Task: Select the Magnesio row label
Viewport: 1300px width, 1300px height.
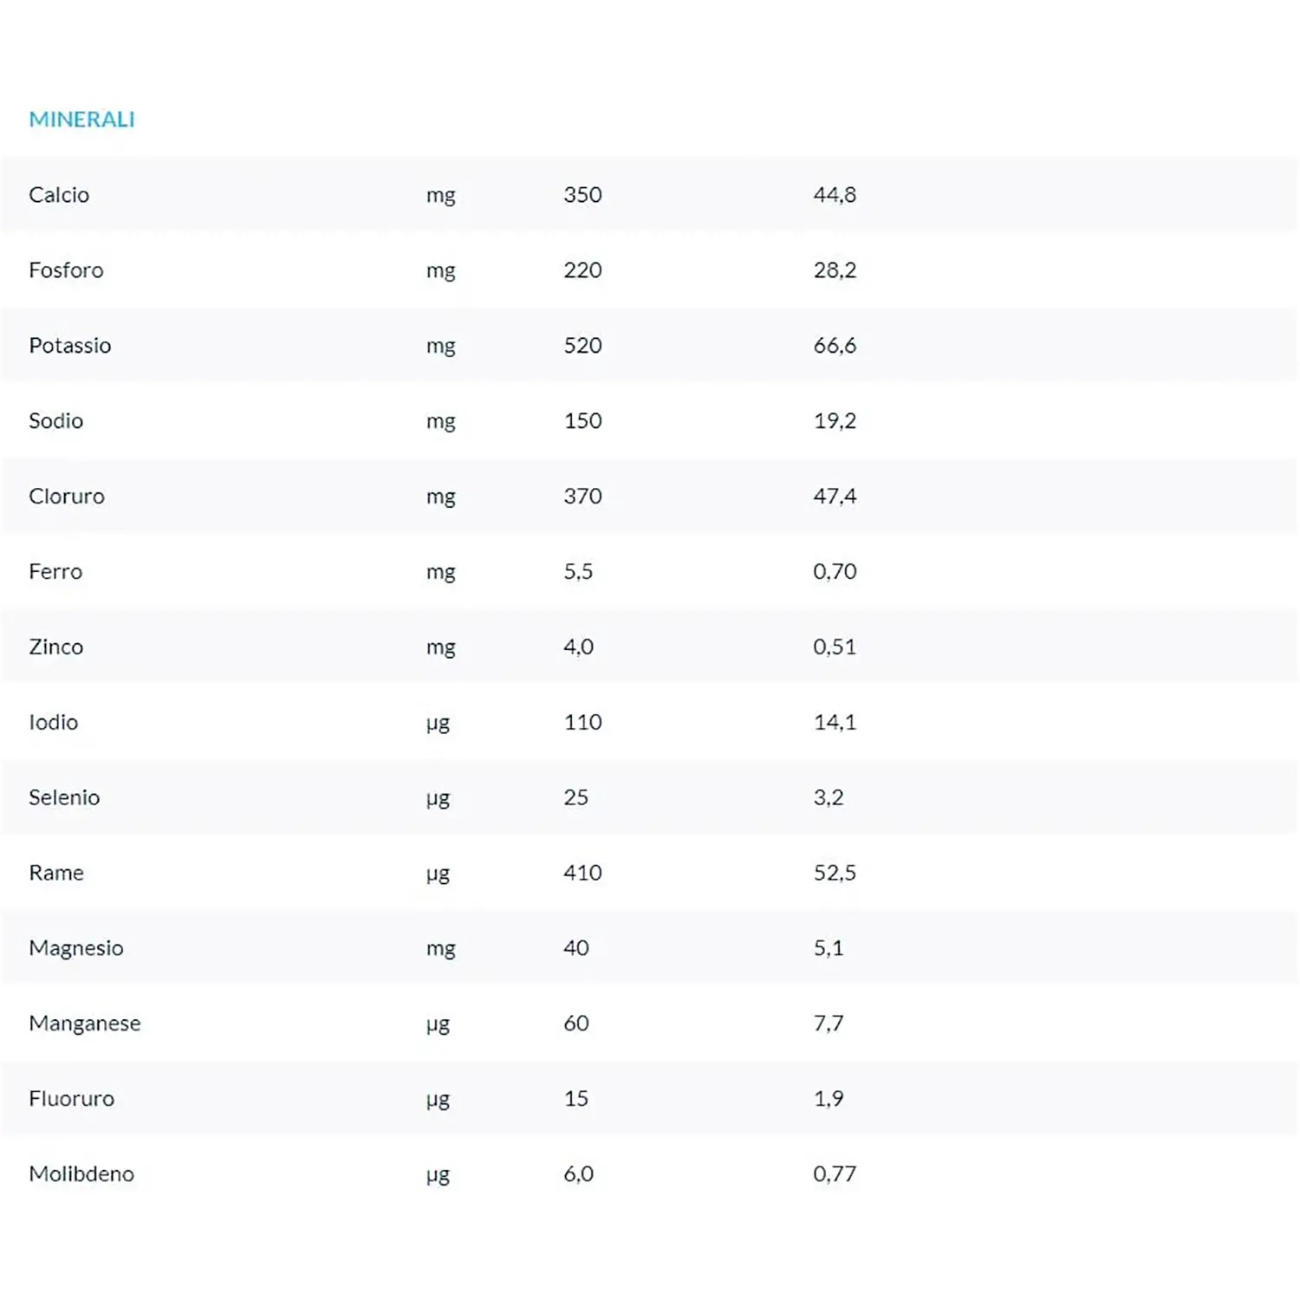Action: click(76, 948)
